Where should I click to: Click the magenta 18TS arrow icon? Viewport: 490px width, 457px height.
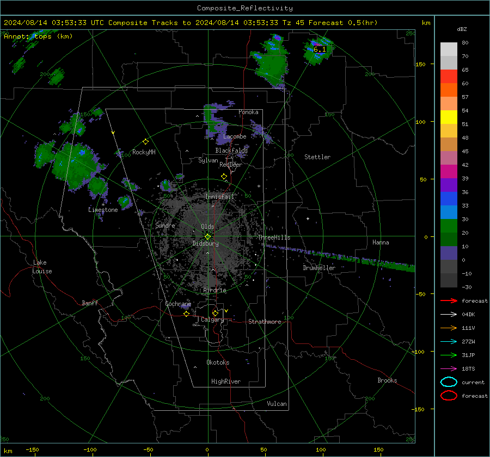tap(449, 369)
